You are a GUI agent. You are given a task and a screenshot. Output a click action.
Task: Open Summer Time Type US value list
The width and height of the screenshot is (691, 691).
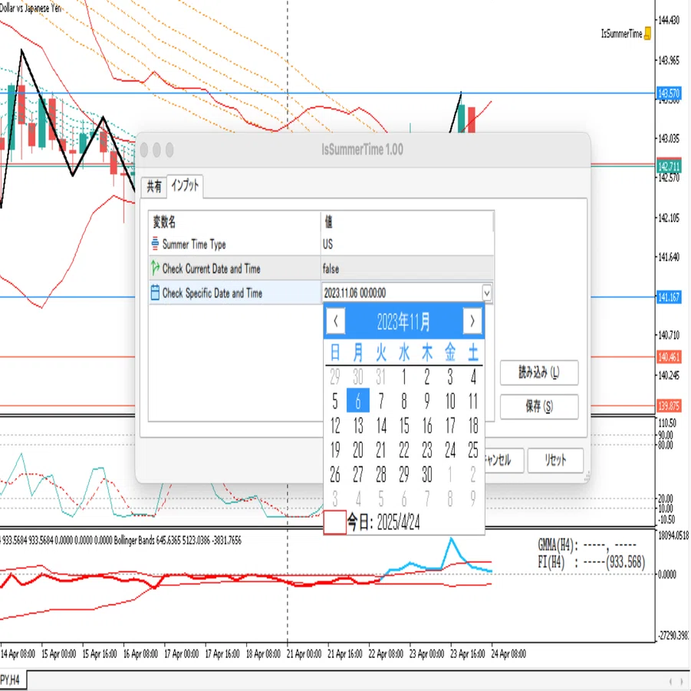[406, 244]
